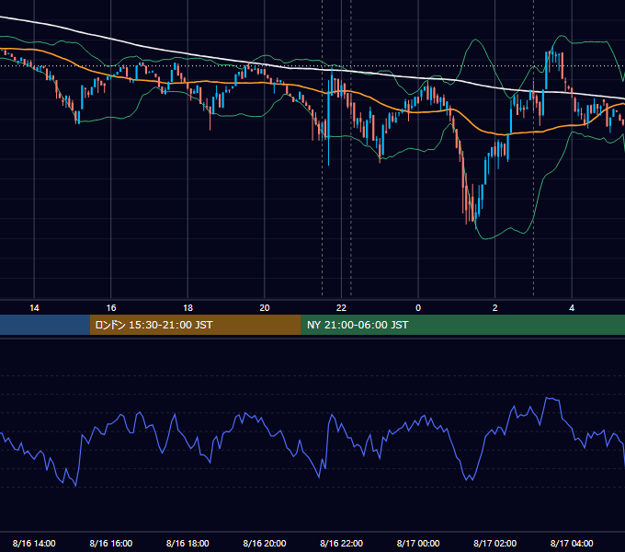Screen dimensions: 625x552
Task: Click the hour label 14 on the time axis
Action: [34, 308]
